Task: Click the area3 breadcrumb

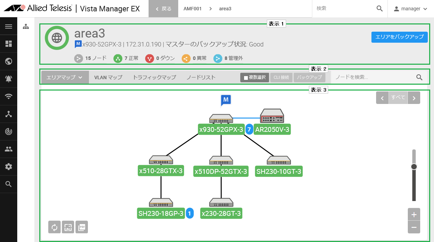Action: tap(225, 9)
